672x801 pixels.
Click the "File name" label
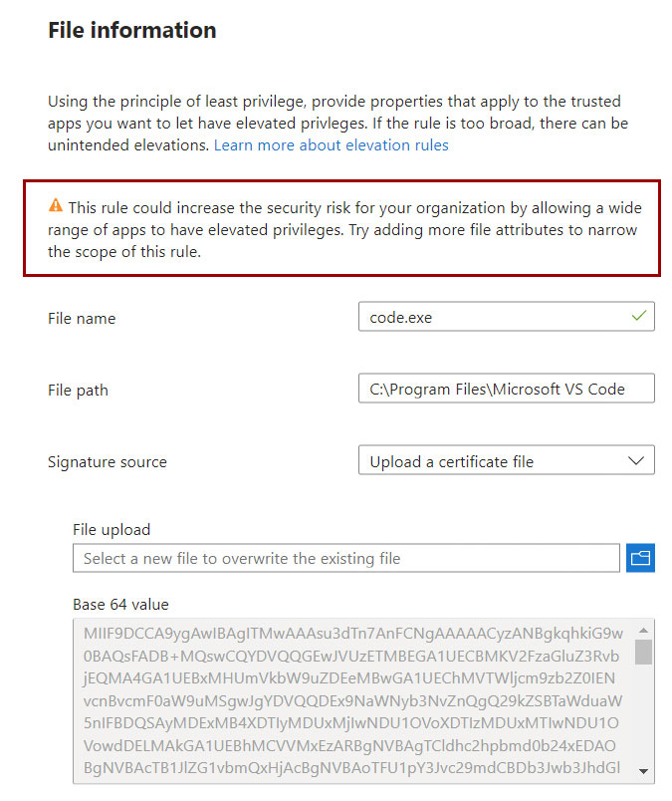click(82, 318)
